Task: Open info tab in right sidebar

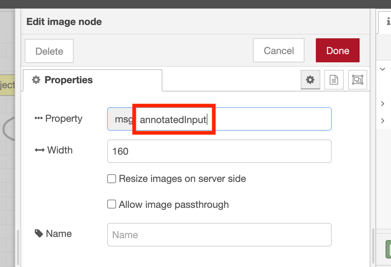Action: (x=388, y=22)
